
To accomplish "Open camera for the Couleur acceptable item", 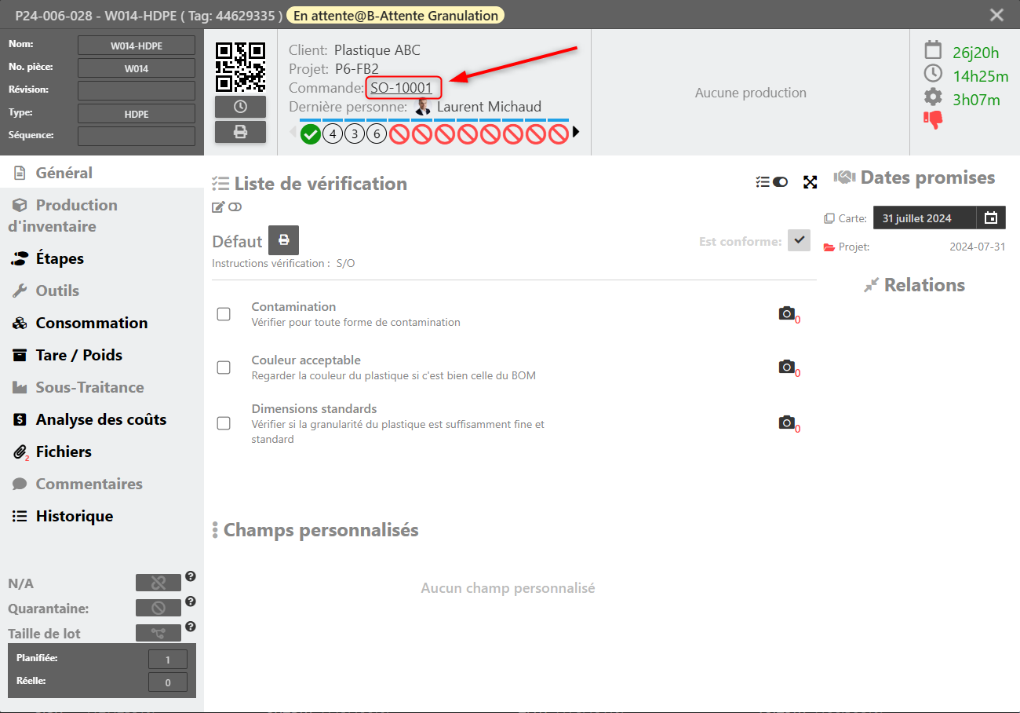I will click(x=786, y=367).
